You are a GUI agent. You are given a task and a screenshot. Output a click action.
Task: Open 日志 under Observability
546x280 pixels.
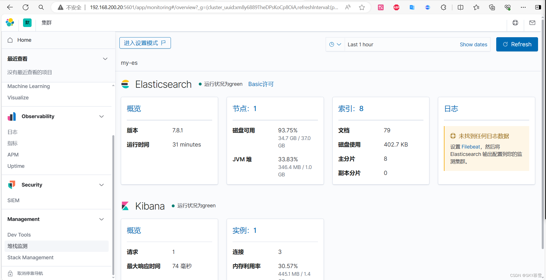click(13, 132)
